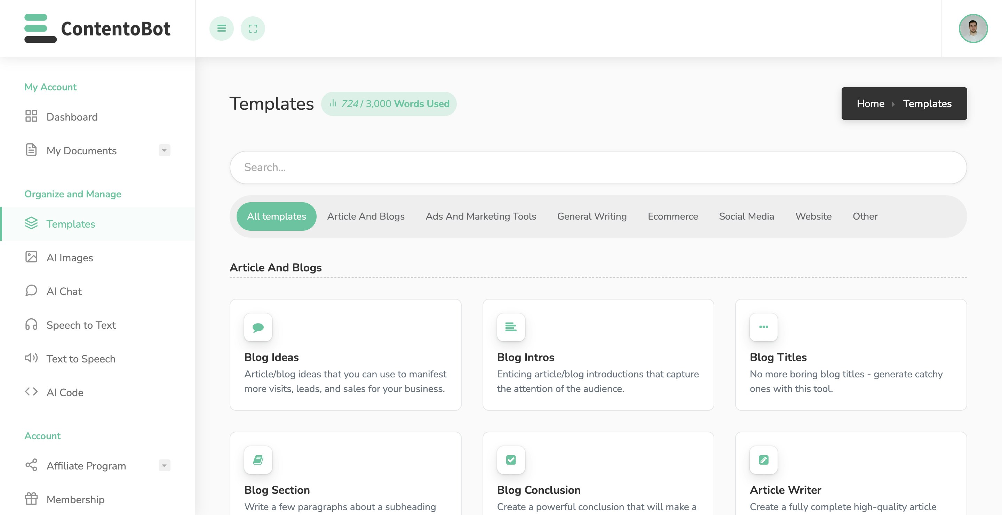Click the Blog Titles dots icon
The width and height of the screenshot is (1002, 515).
(763, 327)
